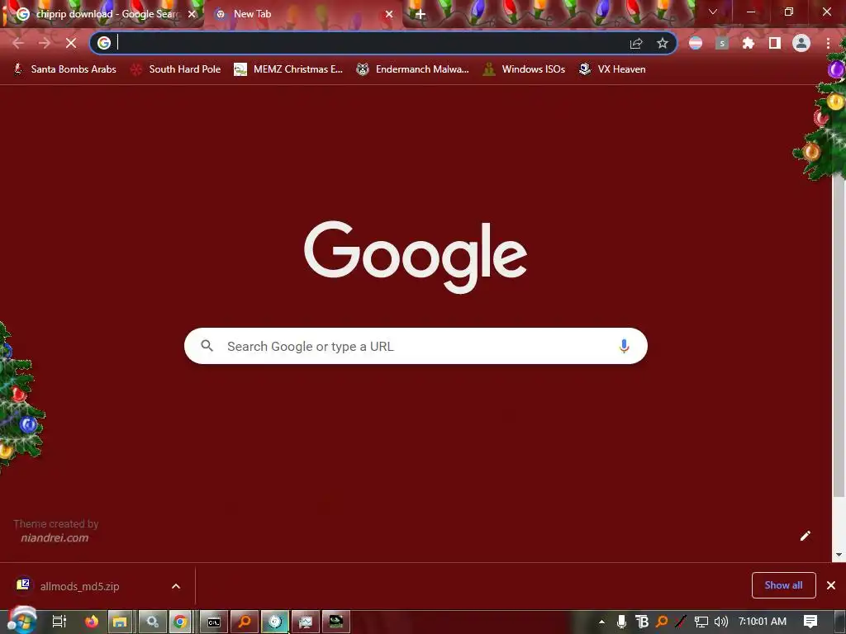Open Chrome's three-dot menu
The image size is (846, 634).
click(828, 43)
